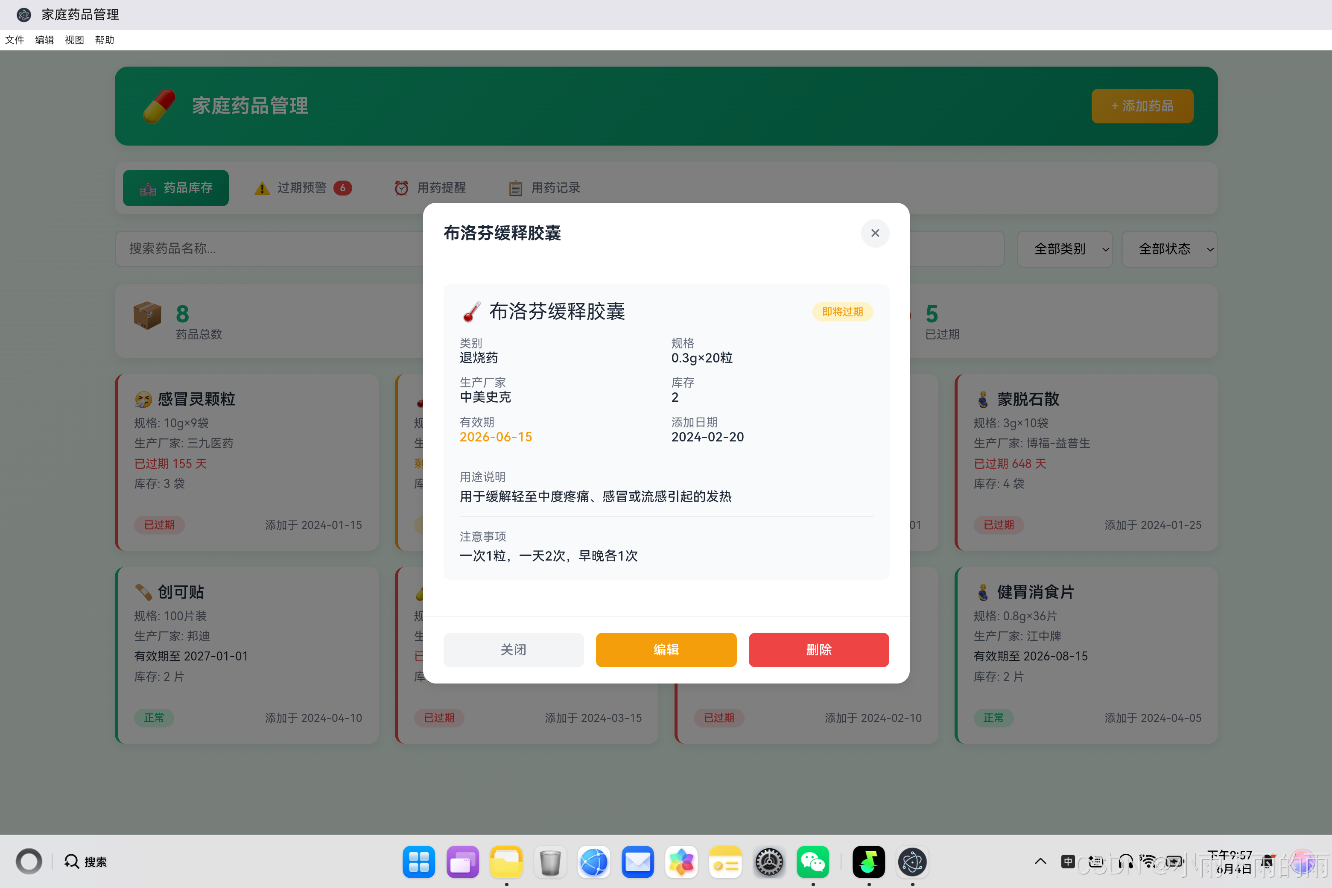Click the 已过期 count 5
The width and height of the screenshot is (1332, 888).
(932, 314)
